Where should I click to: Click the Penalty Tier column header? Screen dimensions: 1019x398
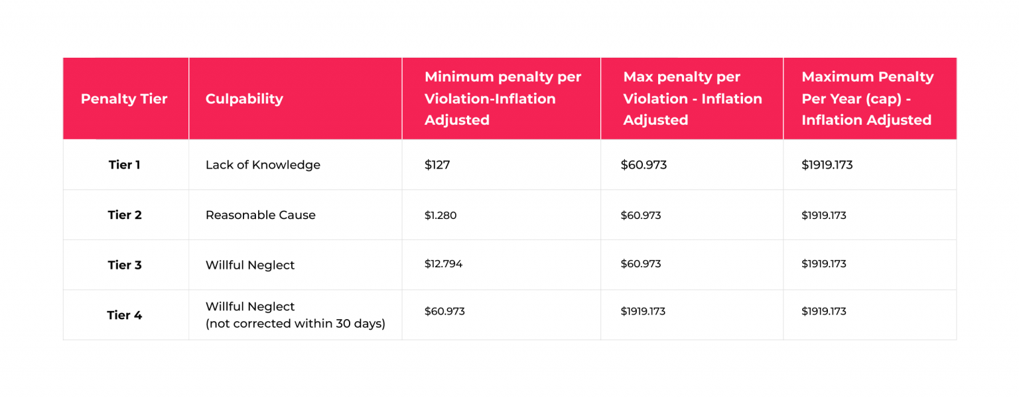click(124, 99)
